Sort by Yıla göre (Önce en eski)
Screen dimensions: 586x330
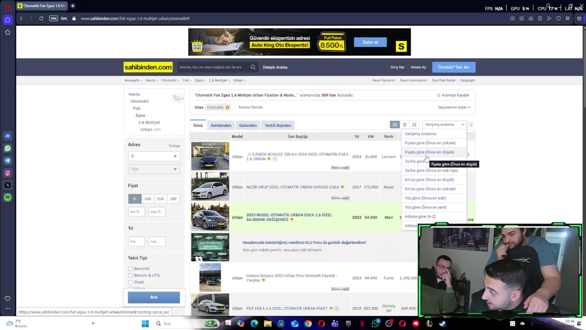pyautogui.click(x=425, y=198)
